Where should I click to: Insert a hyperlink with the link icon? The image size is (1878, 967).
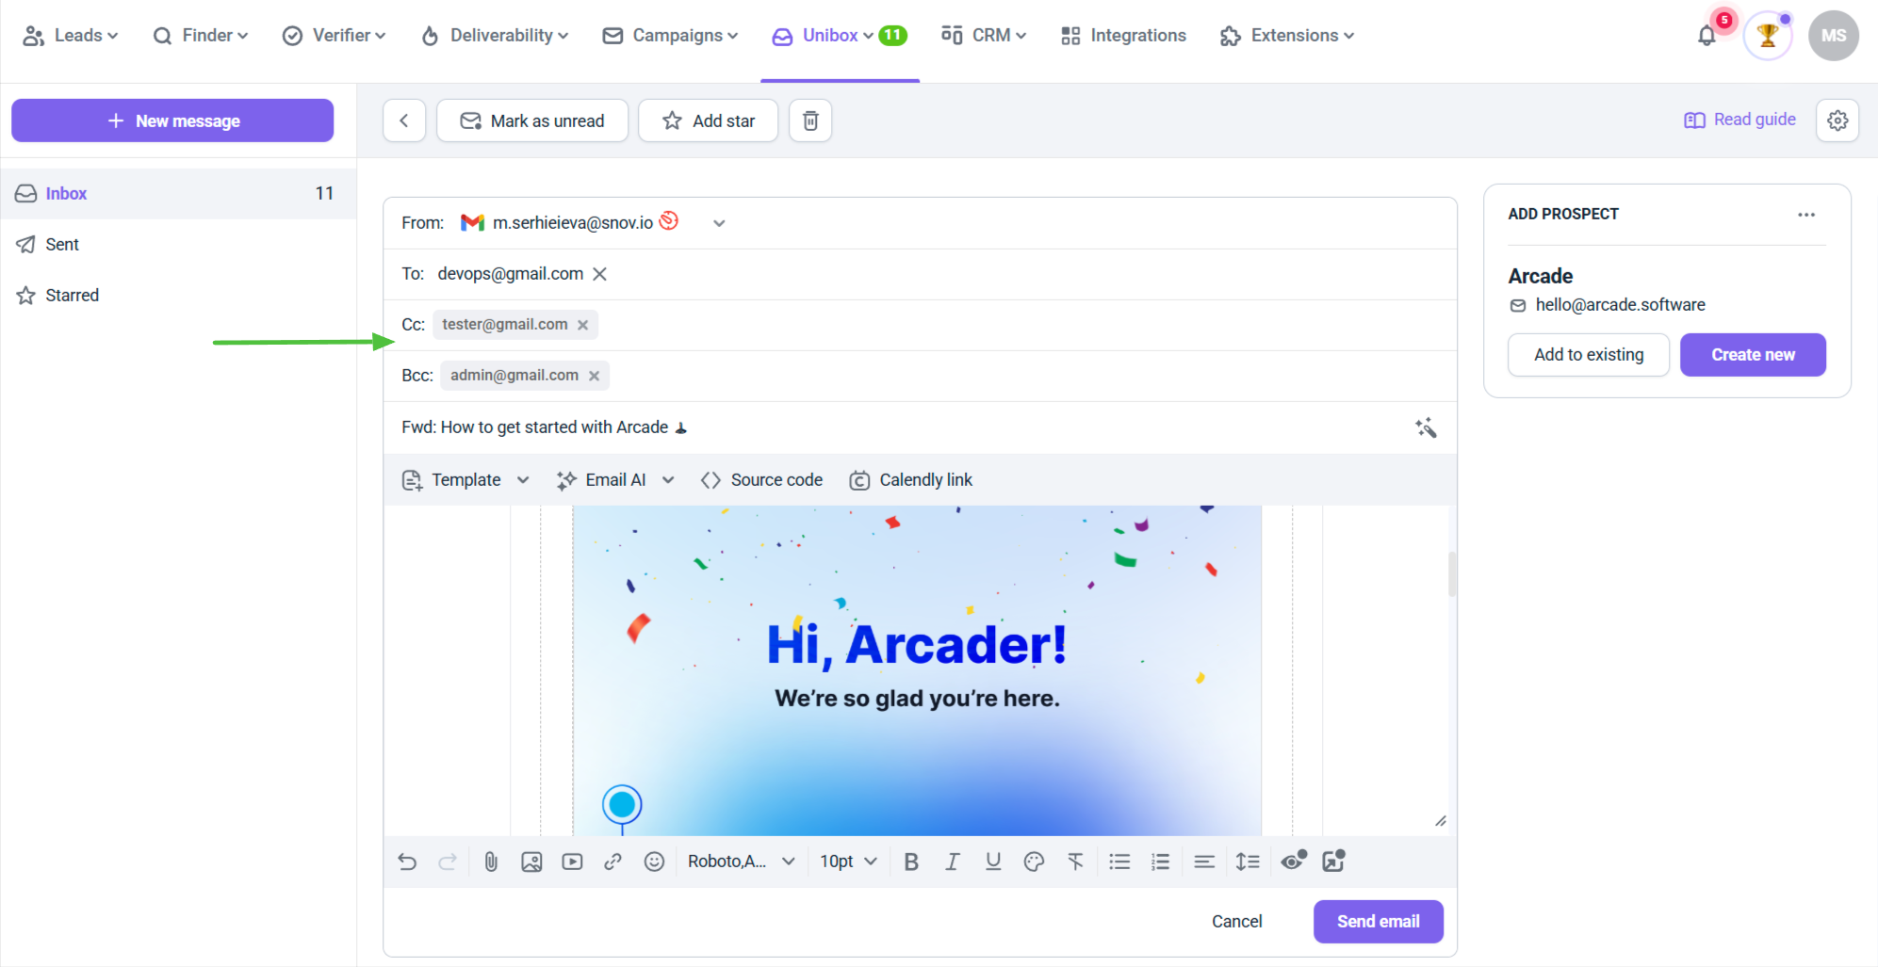[612, 862]
